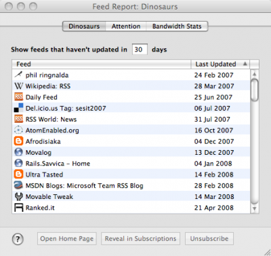271x256 pixels.
Task: Click the Open Home Page button
Action: [67, 238]
